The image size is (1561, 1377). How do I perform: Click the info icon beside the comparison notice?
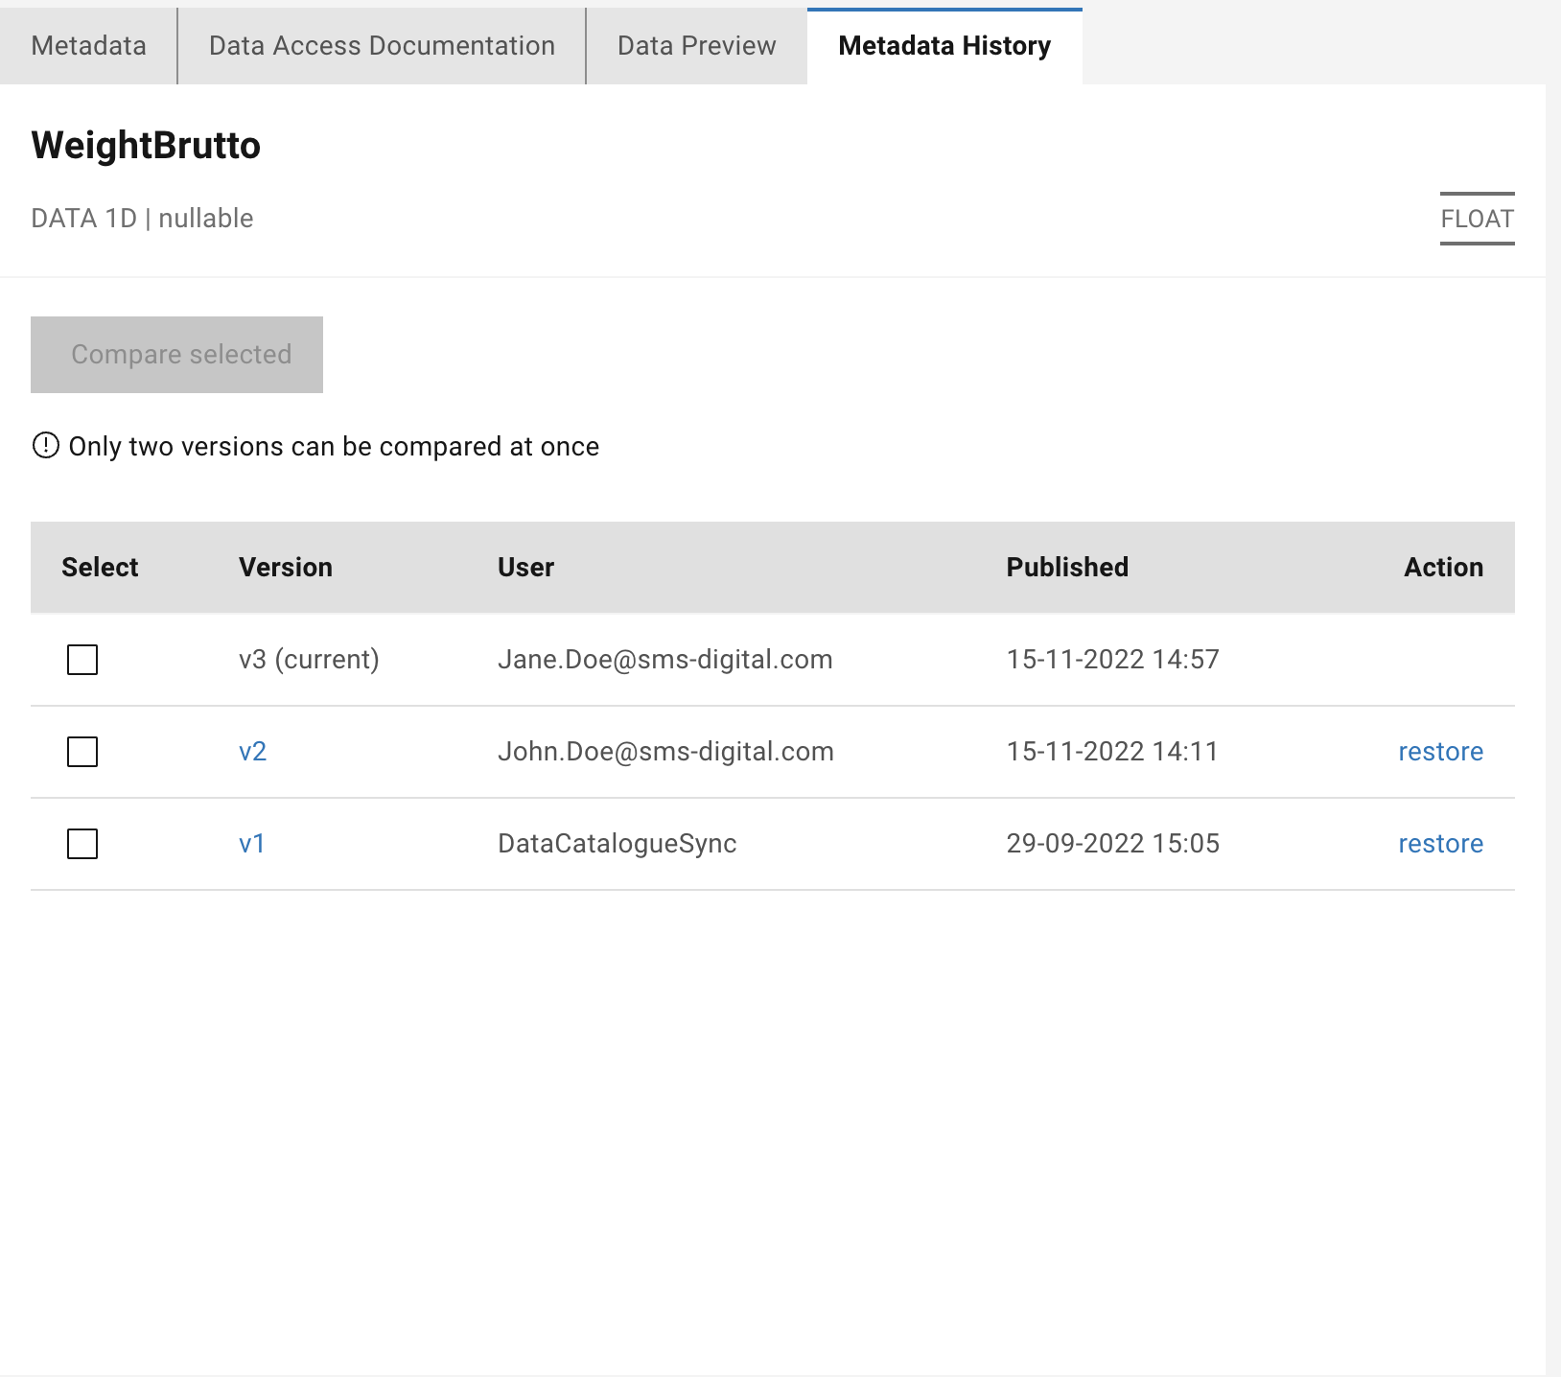(x=45, y=446)
